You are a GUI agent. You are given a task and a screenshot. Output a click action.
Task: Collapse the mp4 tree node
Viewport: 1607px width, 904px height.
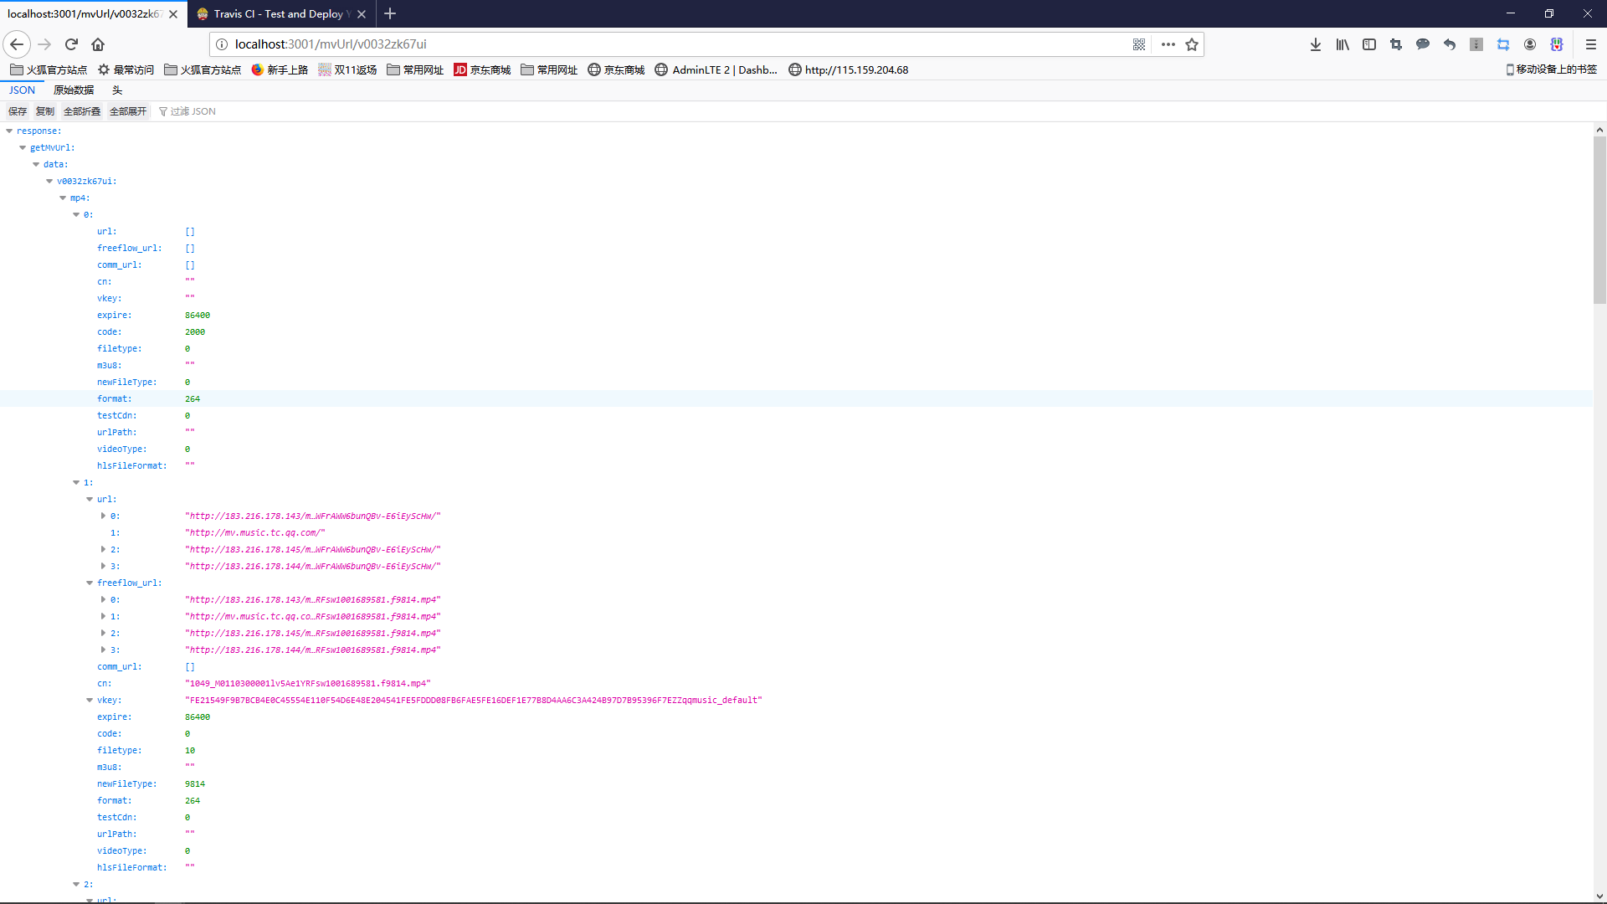63,198
